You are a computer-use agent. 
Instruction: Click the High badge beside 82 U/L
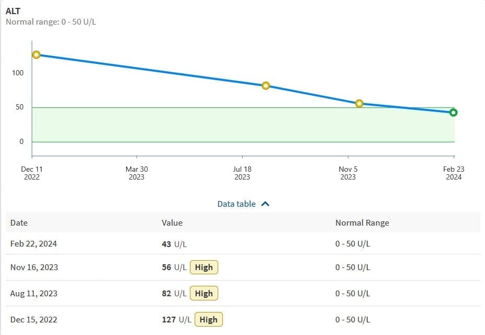(204, 294)
